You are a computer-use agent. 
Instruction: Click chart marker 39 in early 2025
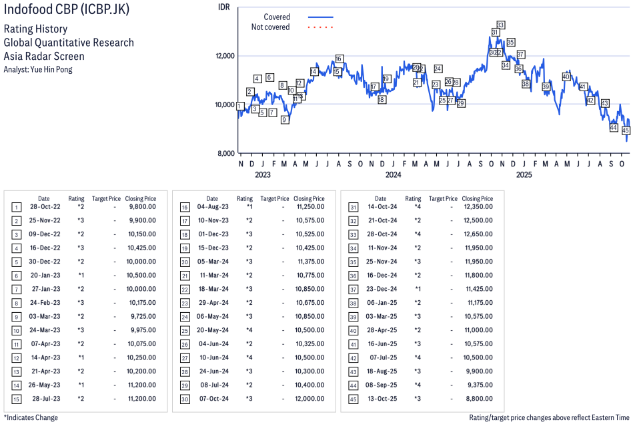(x=546, y=87)
